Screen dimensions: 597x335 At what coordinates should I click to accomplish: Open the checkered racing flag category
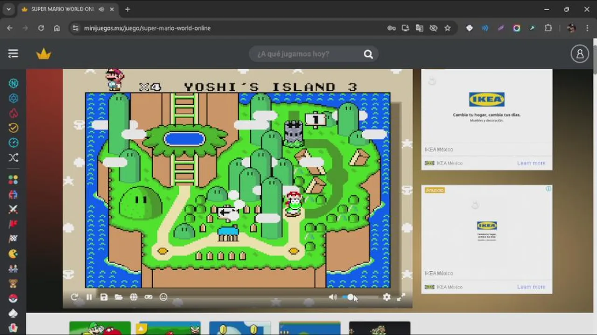coord(13,239)
